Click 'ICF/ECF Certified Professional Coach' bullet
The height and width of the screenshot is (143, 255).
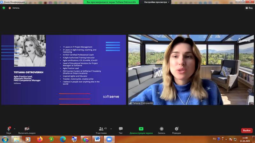pyautogui.click(x=78, y=55)
